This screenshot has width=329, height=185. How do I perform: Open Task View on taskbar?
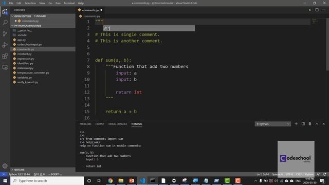pyautogui.click(x=99, y=180)
